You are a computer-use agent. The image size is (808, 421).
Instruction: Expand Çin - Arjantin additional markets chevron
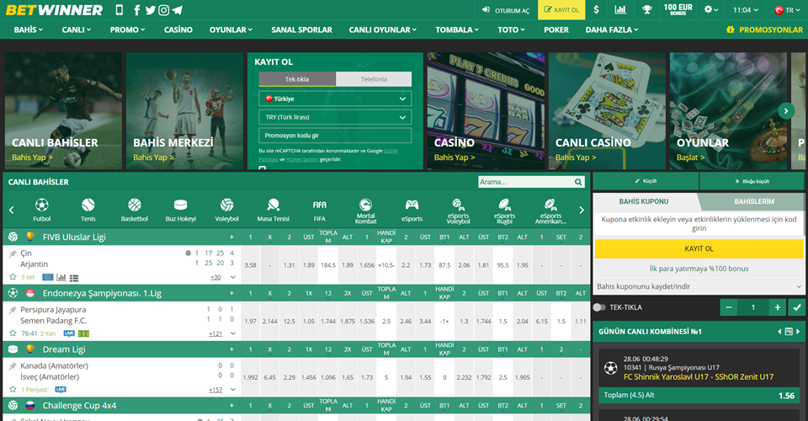(x=233, y=277)
